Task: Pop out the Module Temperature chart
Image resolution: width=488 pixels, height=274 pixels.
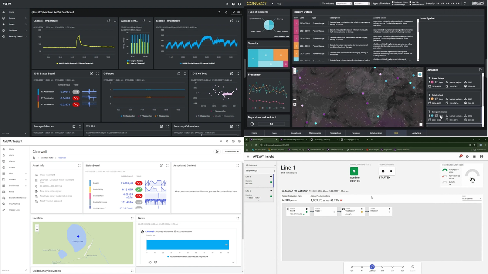Action: [x=232, y=21]
